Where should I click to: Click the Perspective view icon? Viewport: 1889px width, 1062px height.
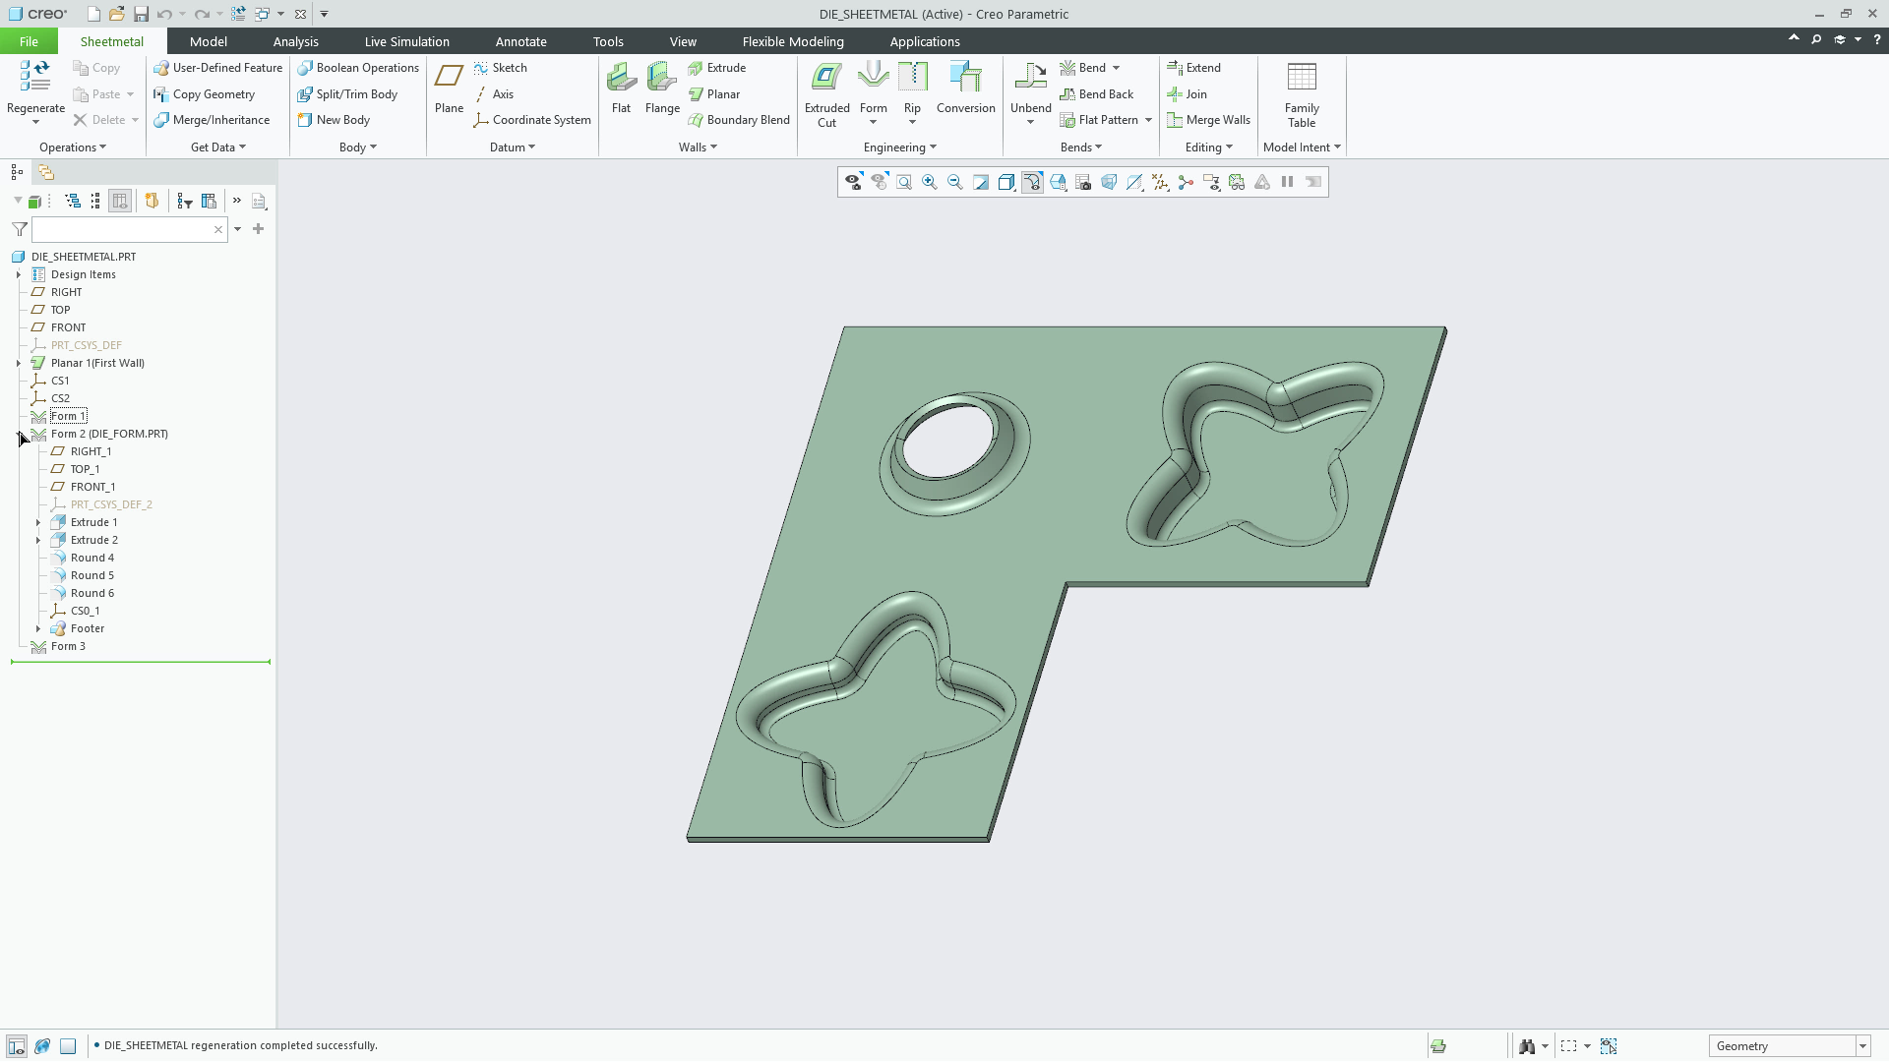[1109, 182]
